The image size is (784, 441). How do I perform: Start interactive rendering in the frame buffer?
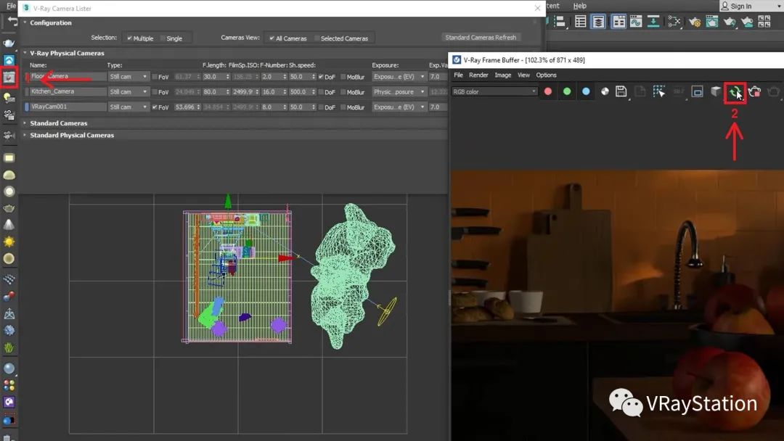(x=735, y=92)
